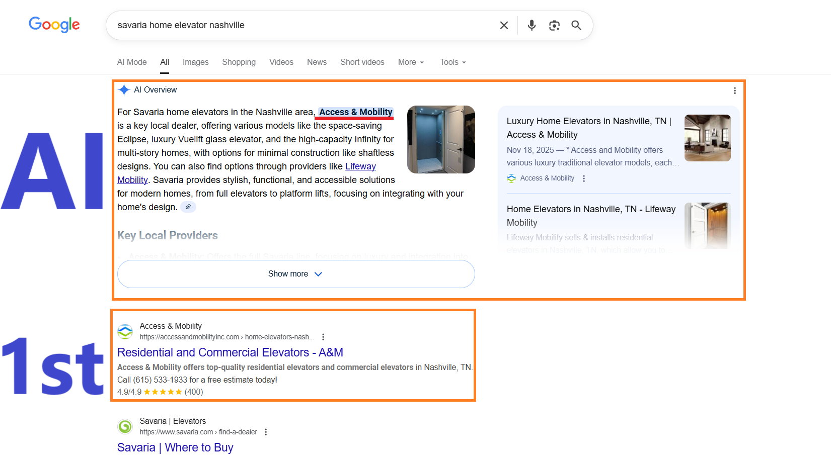
Task: Click Savaria | Elevators site name
Action: tap(173, 421)
